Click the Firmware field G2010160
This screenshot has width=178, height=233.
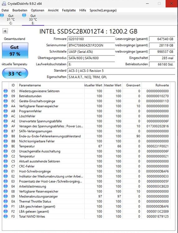91,39
